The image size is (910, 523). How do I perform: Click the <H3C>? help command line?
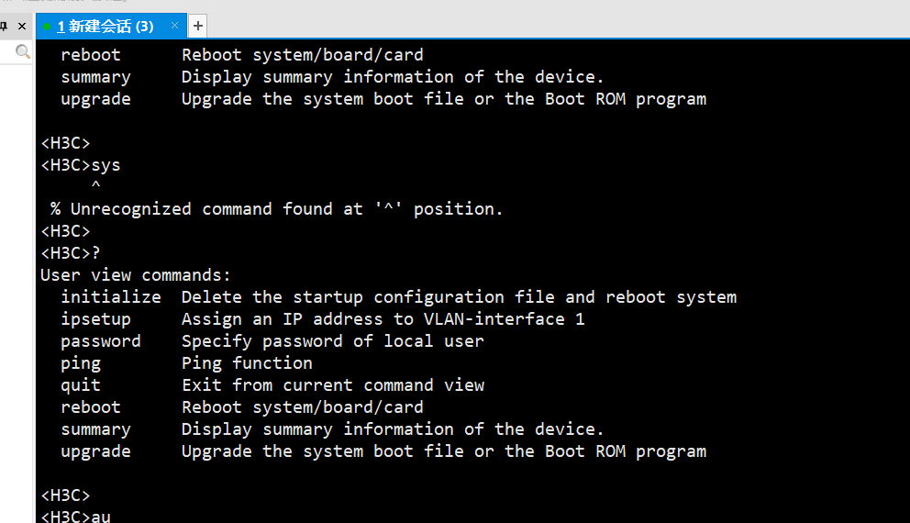click(x=71, y=253)
